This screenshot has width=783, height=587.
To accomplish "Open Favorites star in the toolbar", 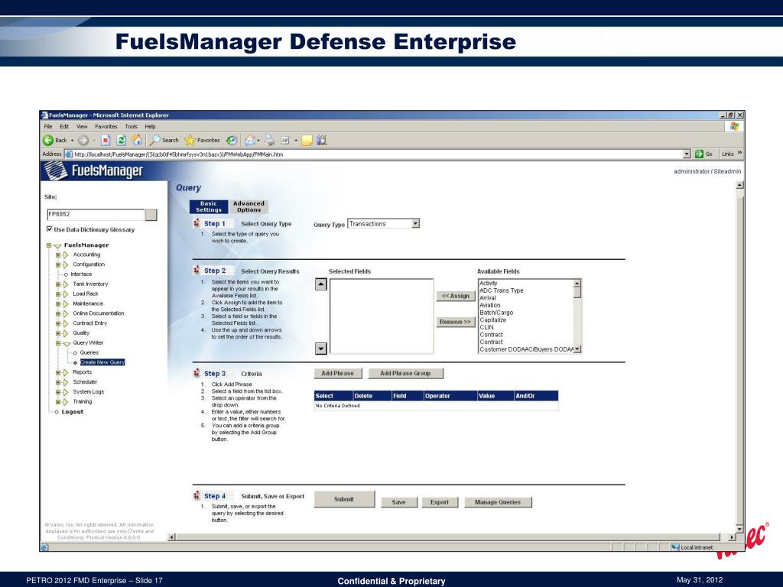I will (x=190, y=141).
